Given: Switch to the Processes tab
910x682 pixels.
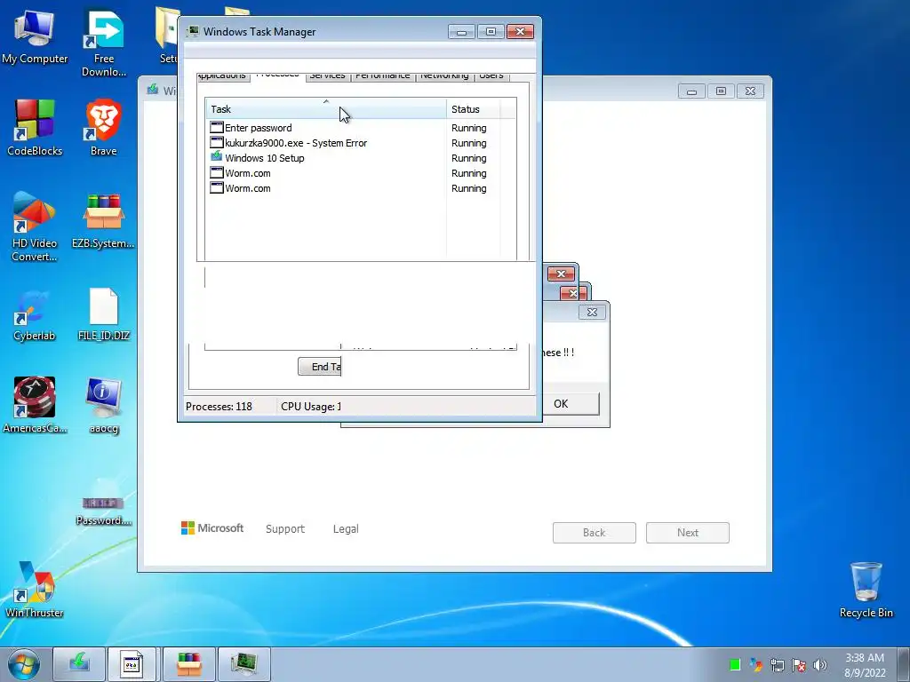Looking at the screenshot, I should pos(277,76).
